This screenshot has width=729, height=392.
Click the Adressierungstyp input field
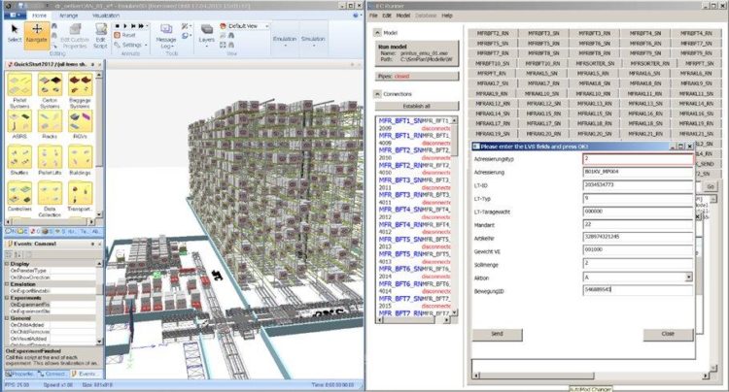(638, 159)
